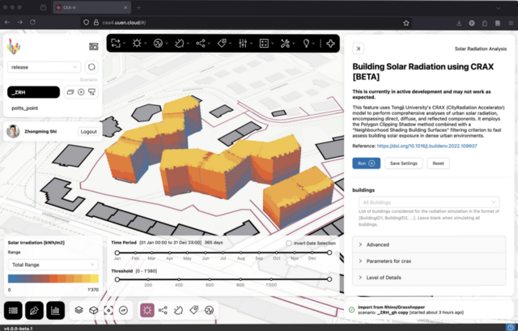Click the Reset button
The width and height of the screenshot is (518, 331).
click(x=438, y=163)
